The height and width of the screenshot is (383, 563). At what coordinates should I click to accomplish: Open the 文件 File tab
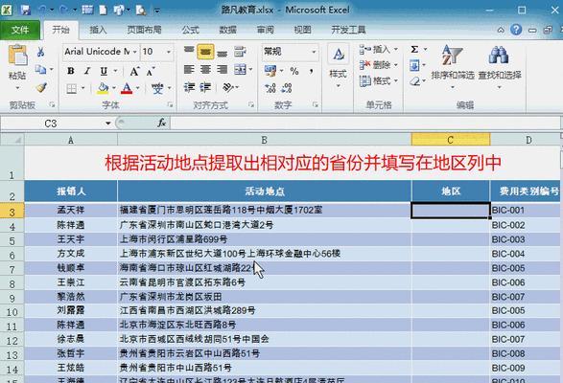[20, 30]
